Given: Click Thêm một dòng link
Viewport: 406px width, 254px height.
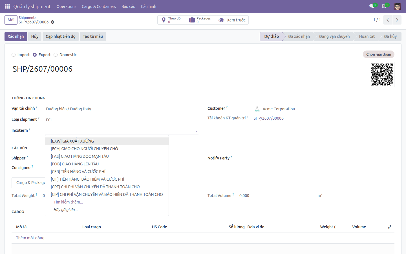Looking at the screenshot, I should tap(30, 238).
